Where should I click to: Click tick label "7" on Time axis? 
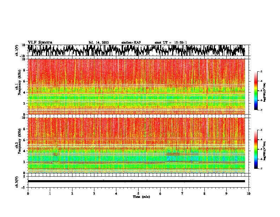[182, 194]
